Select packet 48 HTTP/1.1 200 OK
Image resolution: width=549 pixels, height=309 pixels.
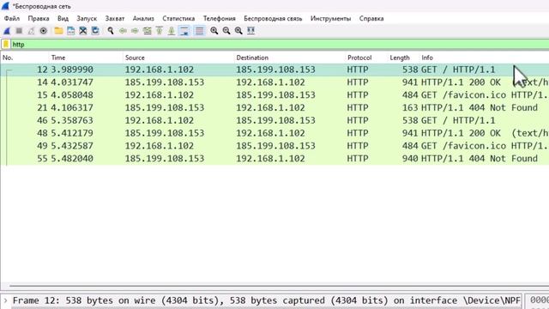pyautogui.click(x=274, y=133)
